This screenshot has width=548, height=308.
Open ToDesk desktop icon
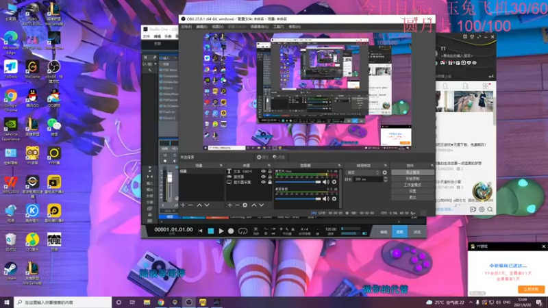[11, 69]
